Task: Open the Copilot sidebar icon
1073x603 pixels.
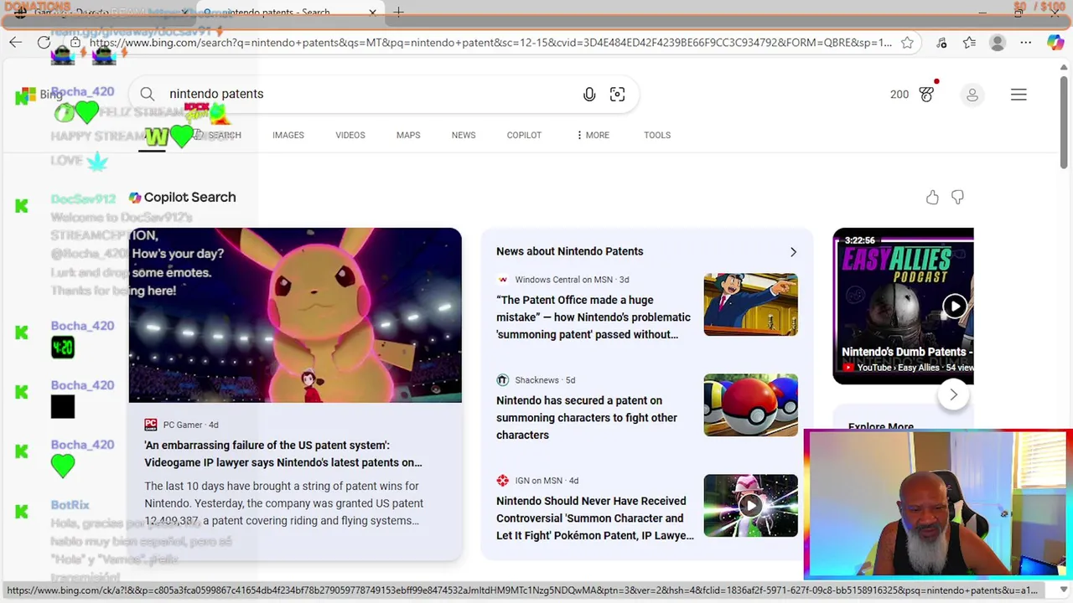Action: (x=1055, y=43)
